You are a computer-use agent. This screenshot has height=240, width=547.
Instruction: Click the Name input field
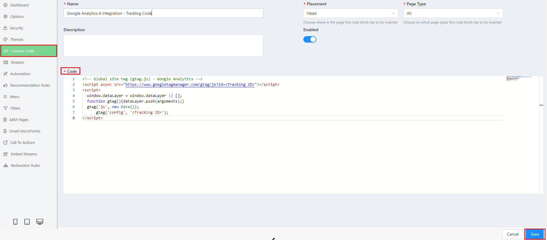tap(163, 13)
